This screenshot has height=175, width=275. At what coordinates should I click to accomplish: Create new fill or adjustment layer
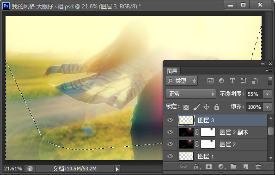(x=221, y=166)
